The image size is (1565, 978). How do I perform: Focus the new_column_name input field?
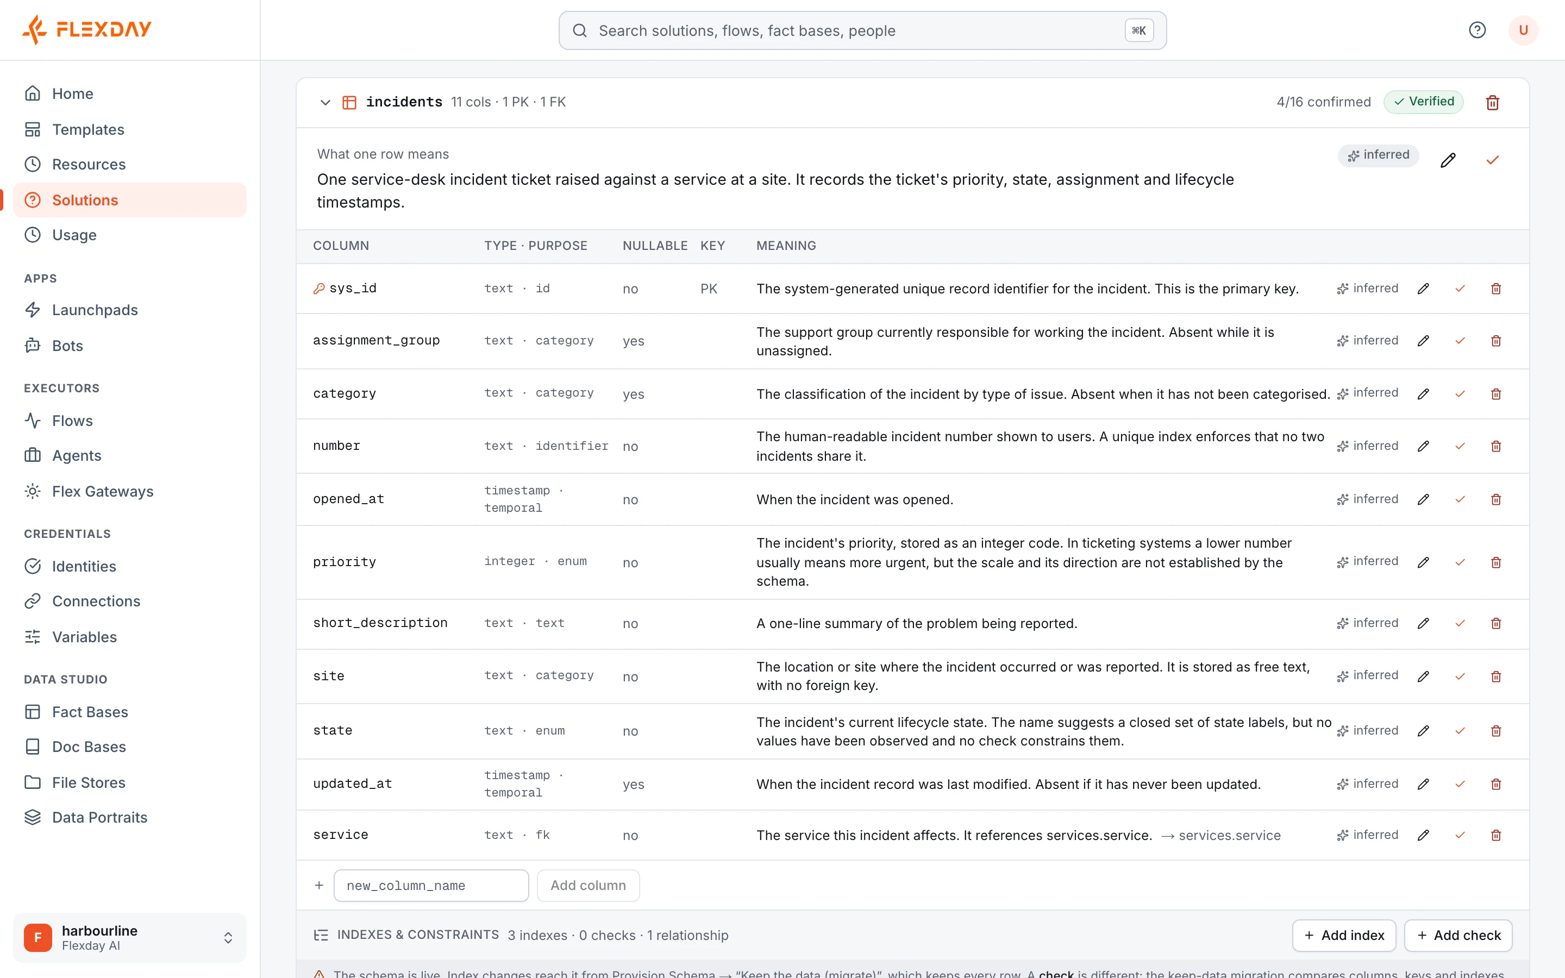(x=431, y=886)
